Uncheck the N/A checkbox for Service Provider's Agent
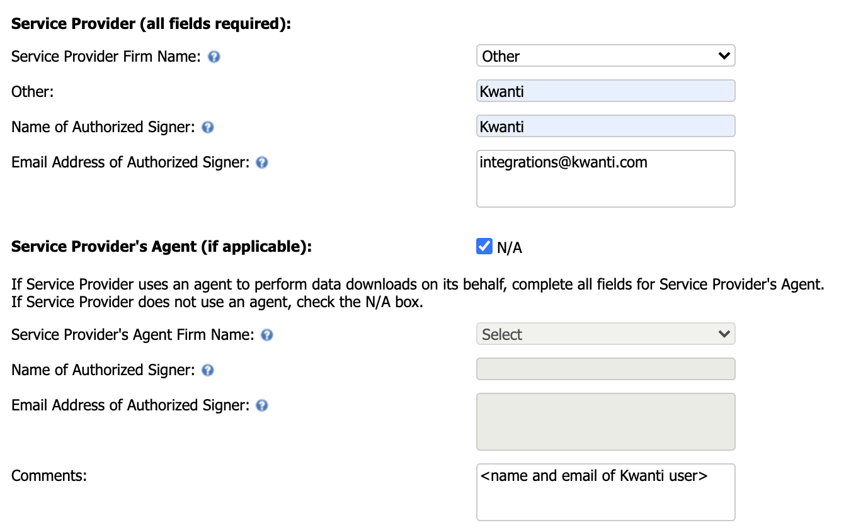The width and height of the screenshot is (868, 530). click(484, 246)
